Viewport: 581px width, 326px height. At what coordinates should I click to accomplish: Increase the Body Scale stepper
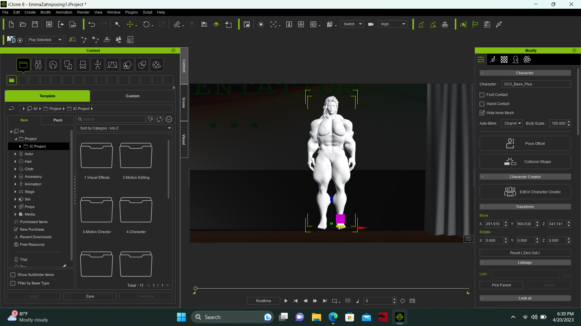569,122
